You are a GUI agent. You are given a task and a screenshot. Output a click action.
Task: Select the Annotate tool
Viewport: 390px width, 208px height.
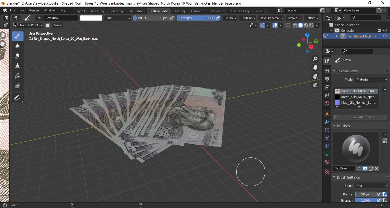pos(17,98)
